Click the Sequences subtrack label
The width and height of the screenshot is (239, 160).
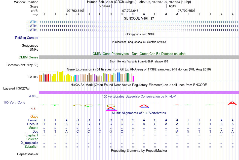point(30,45)
